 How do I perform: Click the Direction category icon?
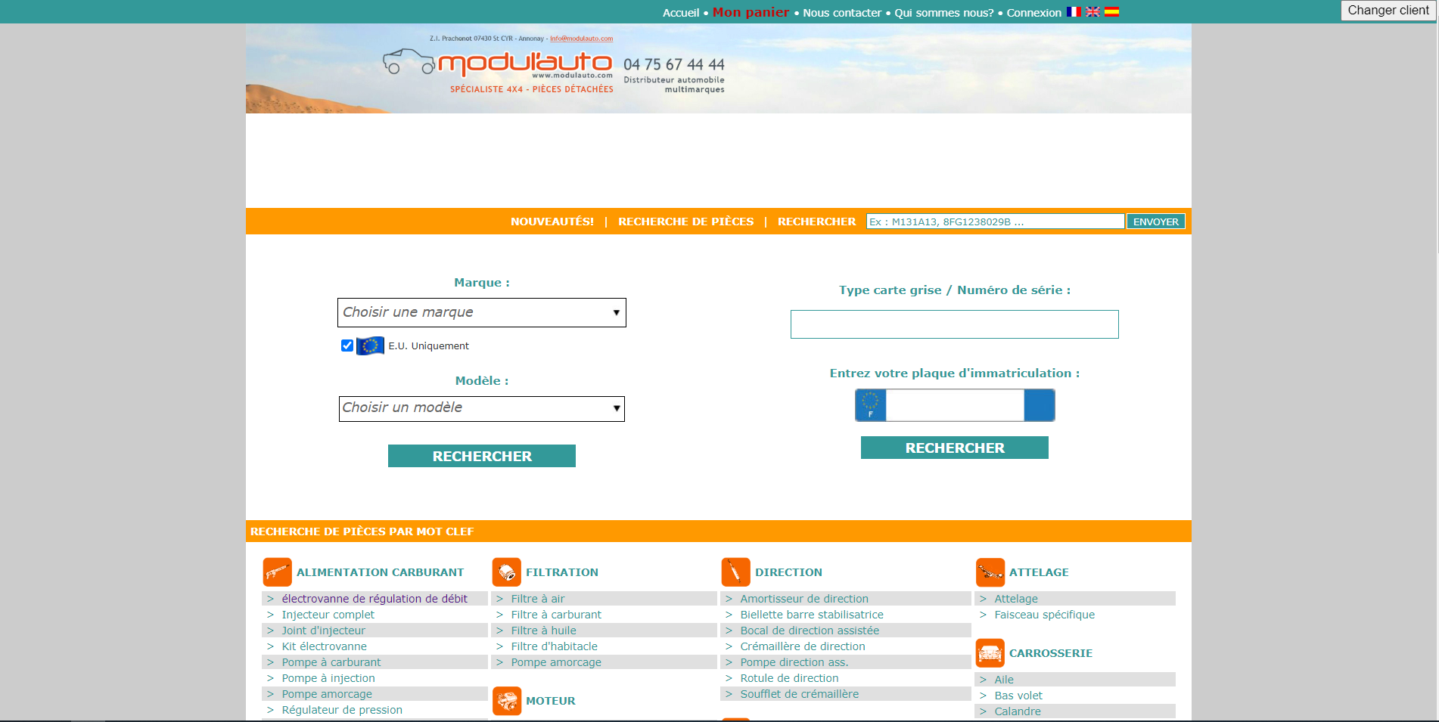(x=735, y=572)
